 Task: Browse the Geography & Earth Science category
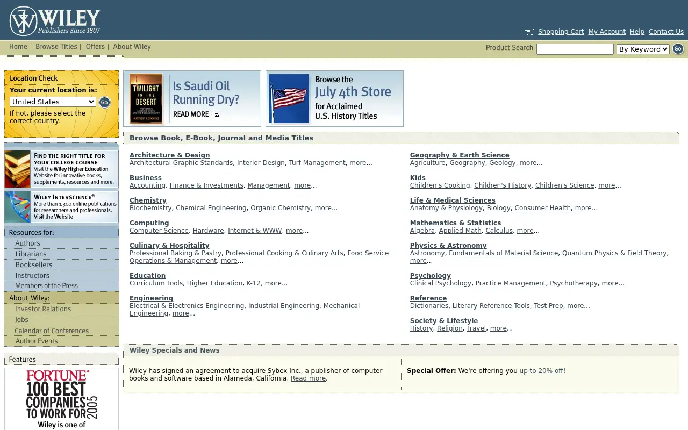pyautogui.click(x=460, y=155)
